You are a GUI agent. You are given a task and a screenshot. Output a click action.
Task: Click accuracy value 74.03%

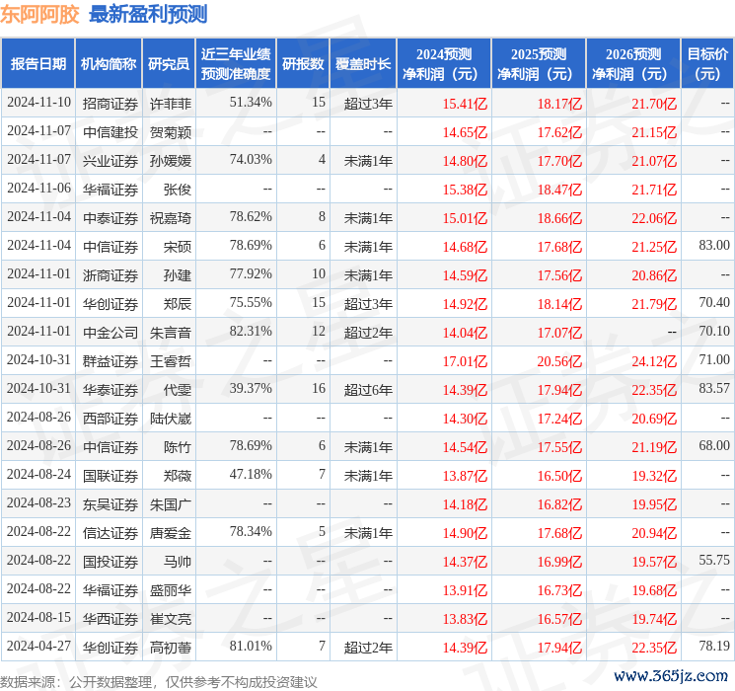251,160
